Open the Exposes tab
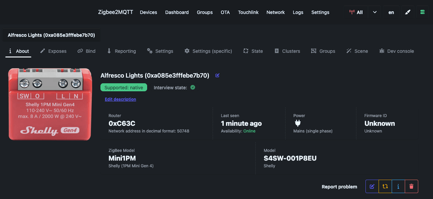 [53, 51]
